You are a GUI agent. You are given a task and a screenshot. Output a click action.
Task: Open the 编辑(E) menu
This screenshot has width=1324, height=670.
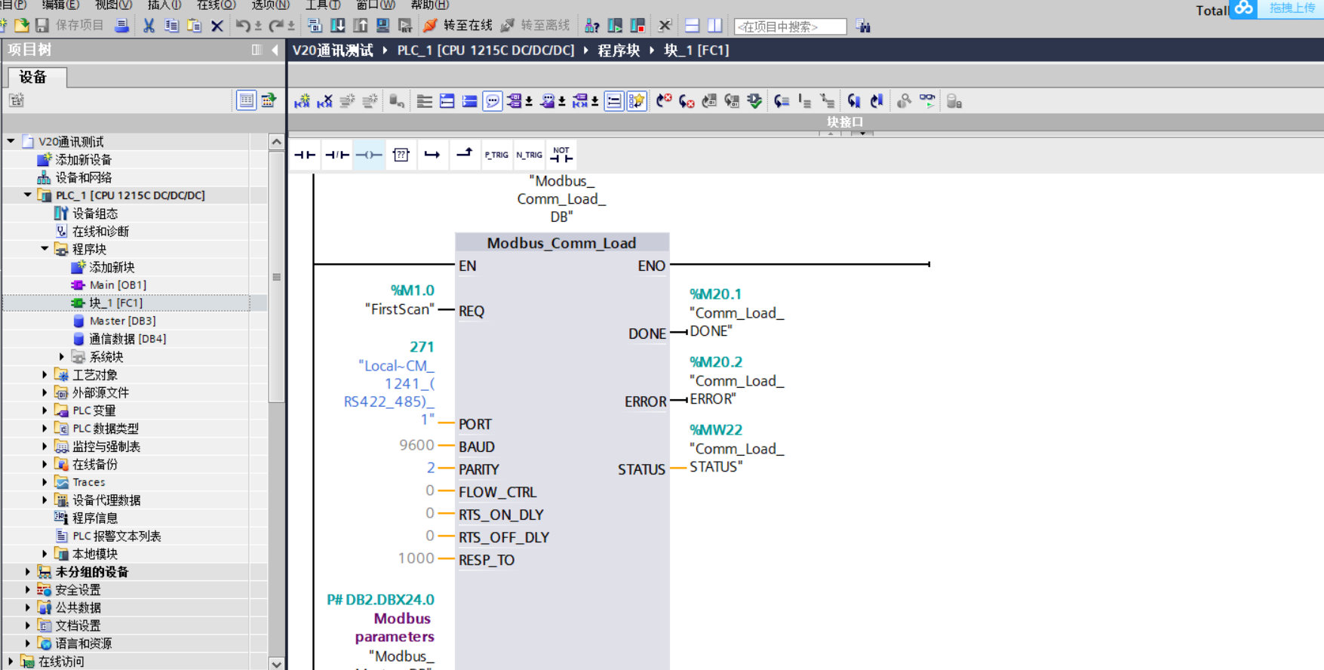click(x=60, y=5)
